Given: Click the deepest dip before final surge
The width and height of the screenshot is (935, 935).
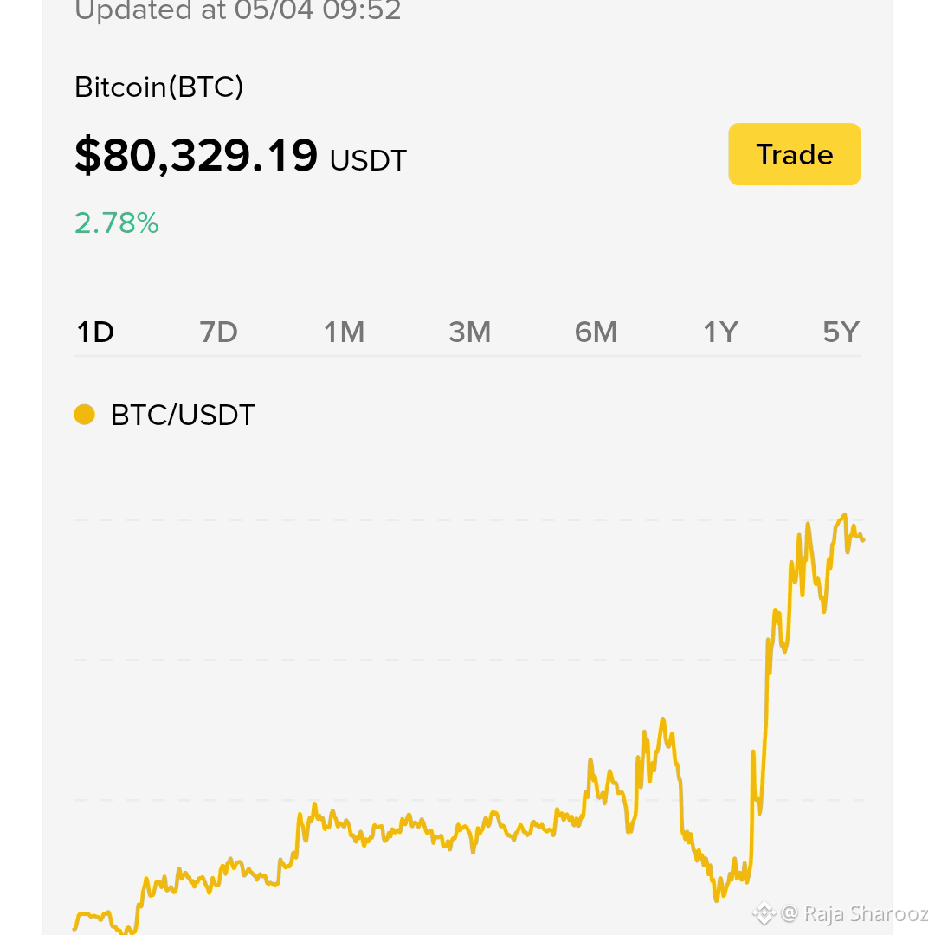Looking at the screenshot, I should tap(716, 900).
